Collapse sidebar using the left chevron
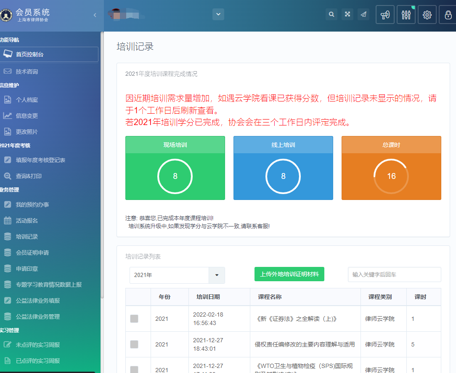This screenshot has height=373, width=456. click(x=95, y=15)
